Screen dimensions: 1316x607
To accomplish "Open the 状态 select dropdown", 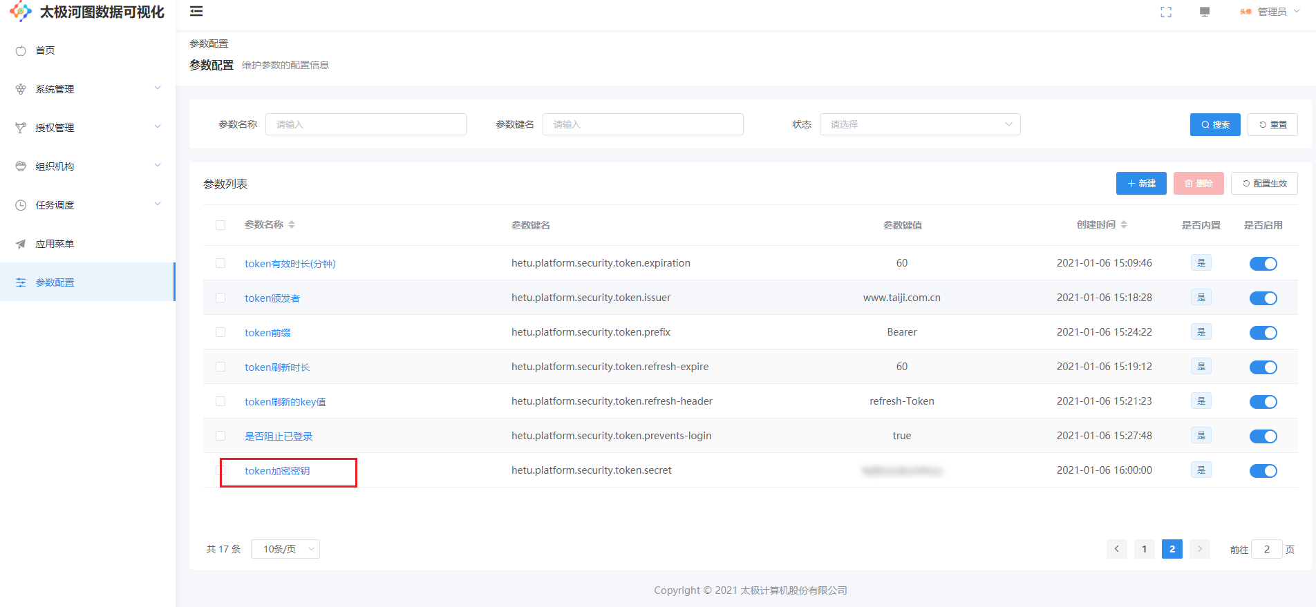I will pos(920,124).
